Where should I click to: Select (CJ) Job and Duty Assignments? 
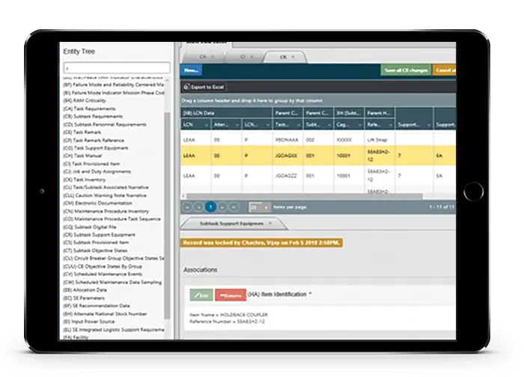click(x=97, y=171)
